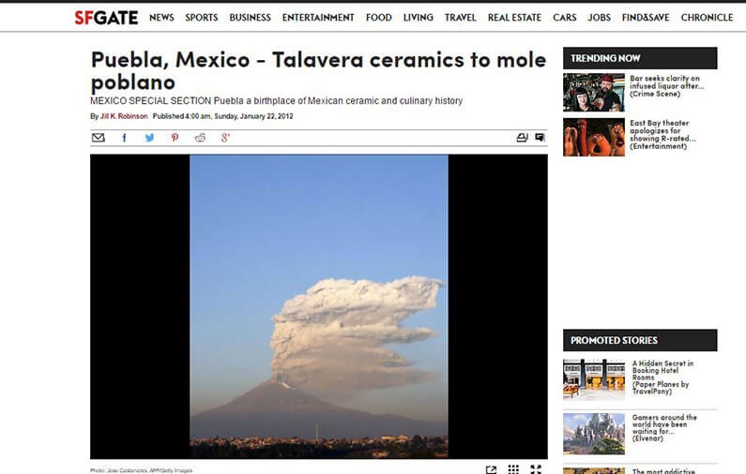The height and width of the screenshot is (474, 746).
Task: Open 'Bar seeks clarity on infused liquor' story
Action: tap(667, 86)
